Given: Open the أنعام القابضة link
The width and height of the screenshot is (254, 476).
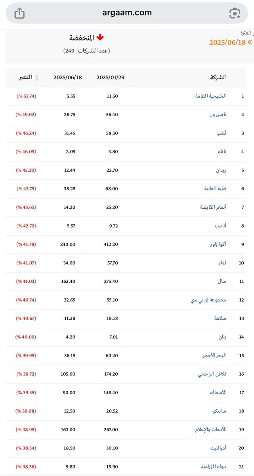Looking at the screenshot, I should (213, 207).
